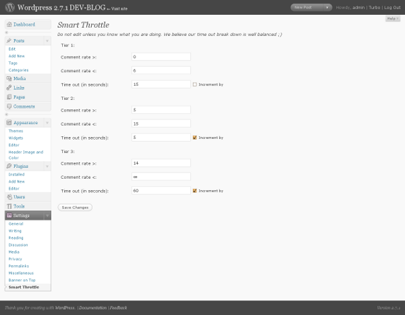Viewport: 405px width, 315px height.
Task: Uncheck Tier 2 Increment by checkbox
Action: [x=195, y=138]
